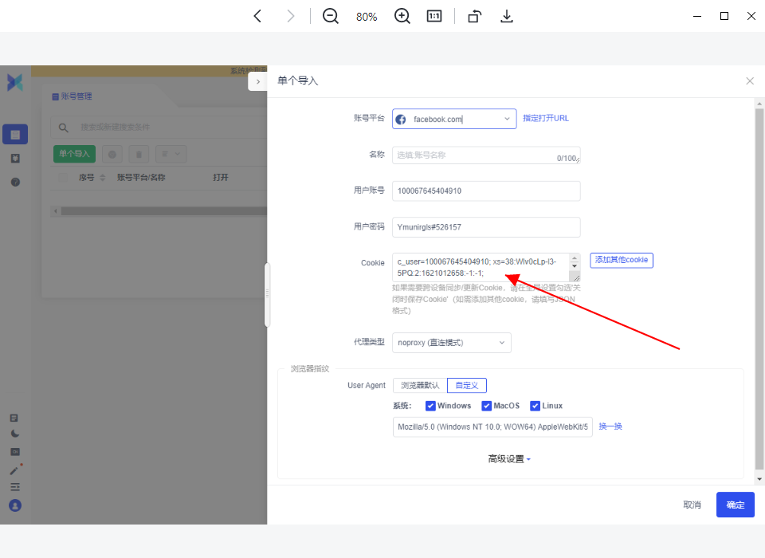The width and height of the screenshot is (765, 558).
Task: Collapse the side panel with the arrow handle
Action: tap(258, 81)
